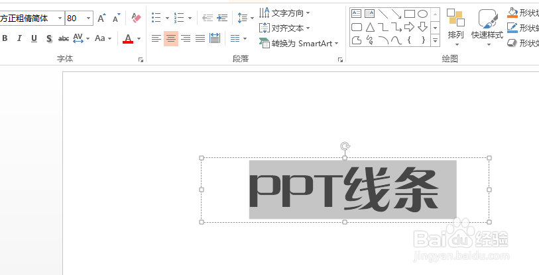539x275 pixels.
Task: Select the arc shape
Action: click(383, 40)
